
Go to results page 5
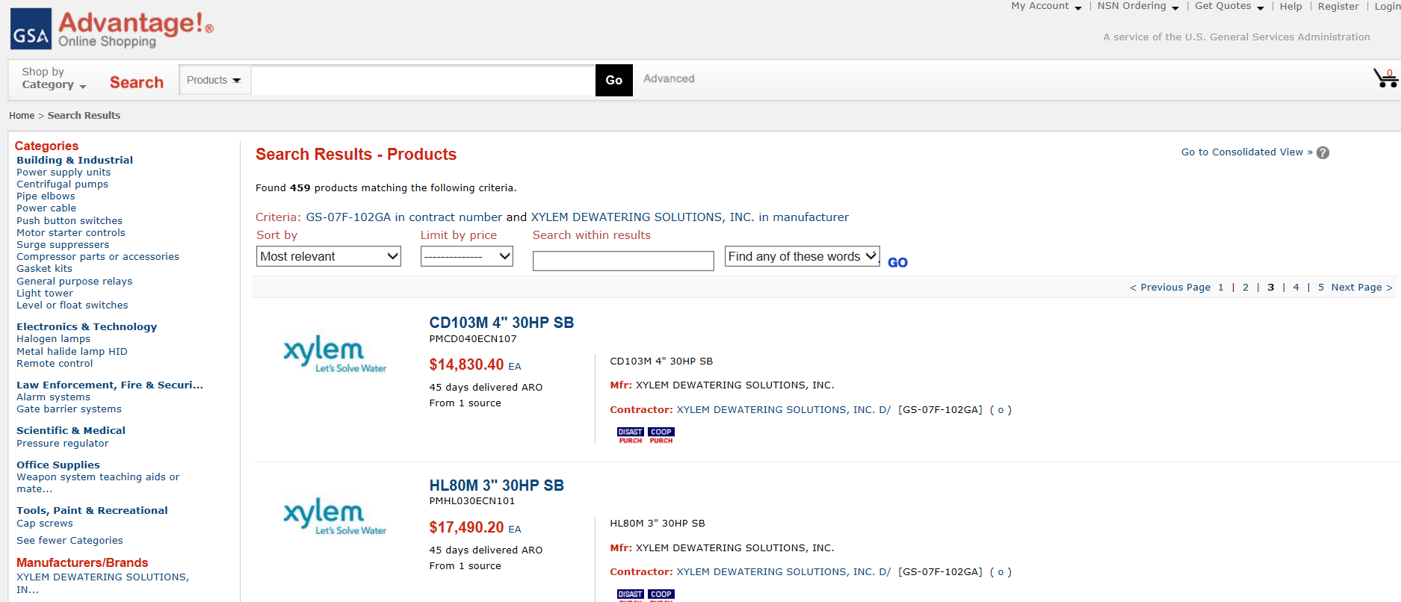(x=1321, y=287)
